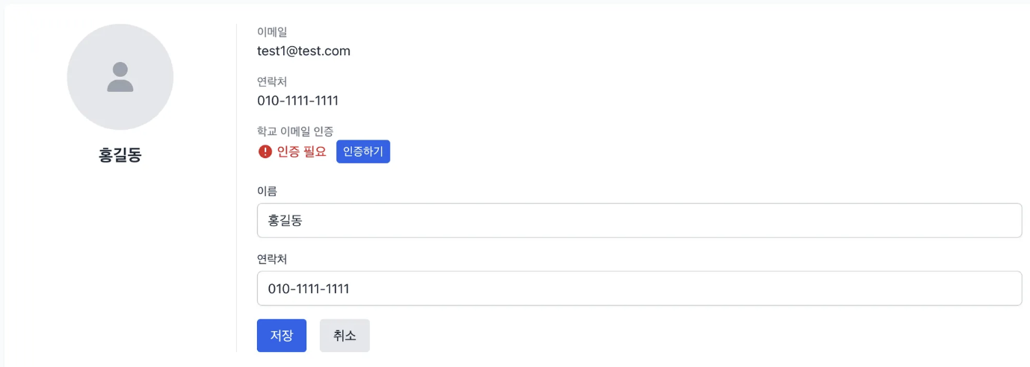Click the 이메일 label at the top
This screenshot has width=1030, height=367.
272,32
